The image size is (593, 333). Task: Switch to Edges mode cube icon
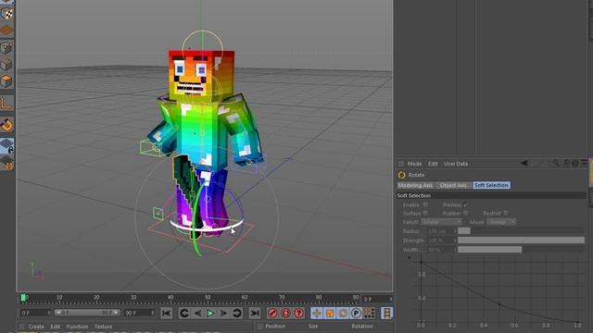click(6, 64)
